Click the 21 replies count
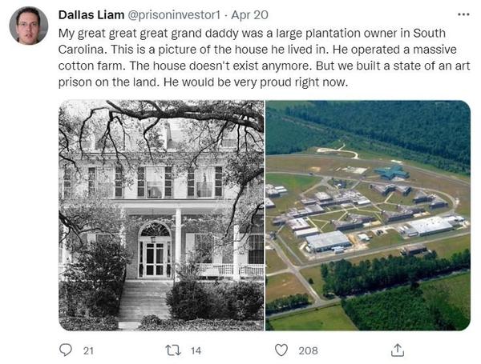Screen dimensions: 481x364 coord(88,350)
